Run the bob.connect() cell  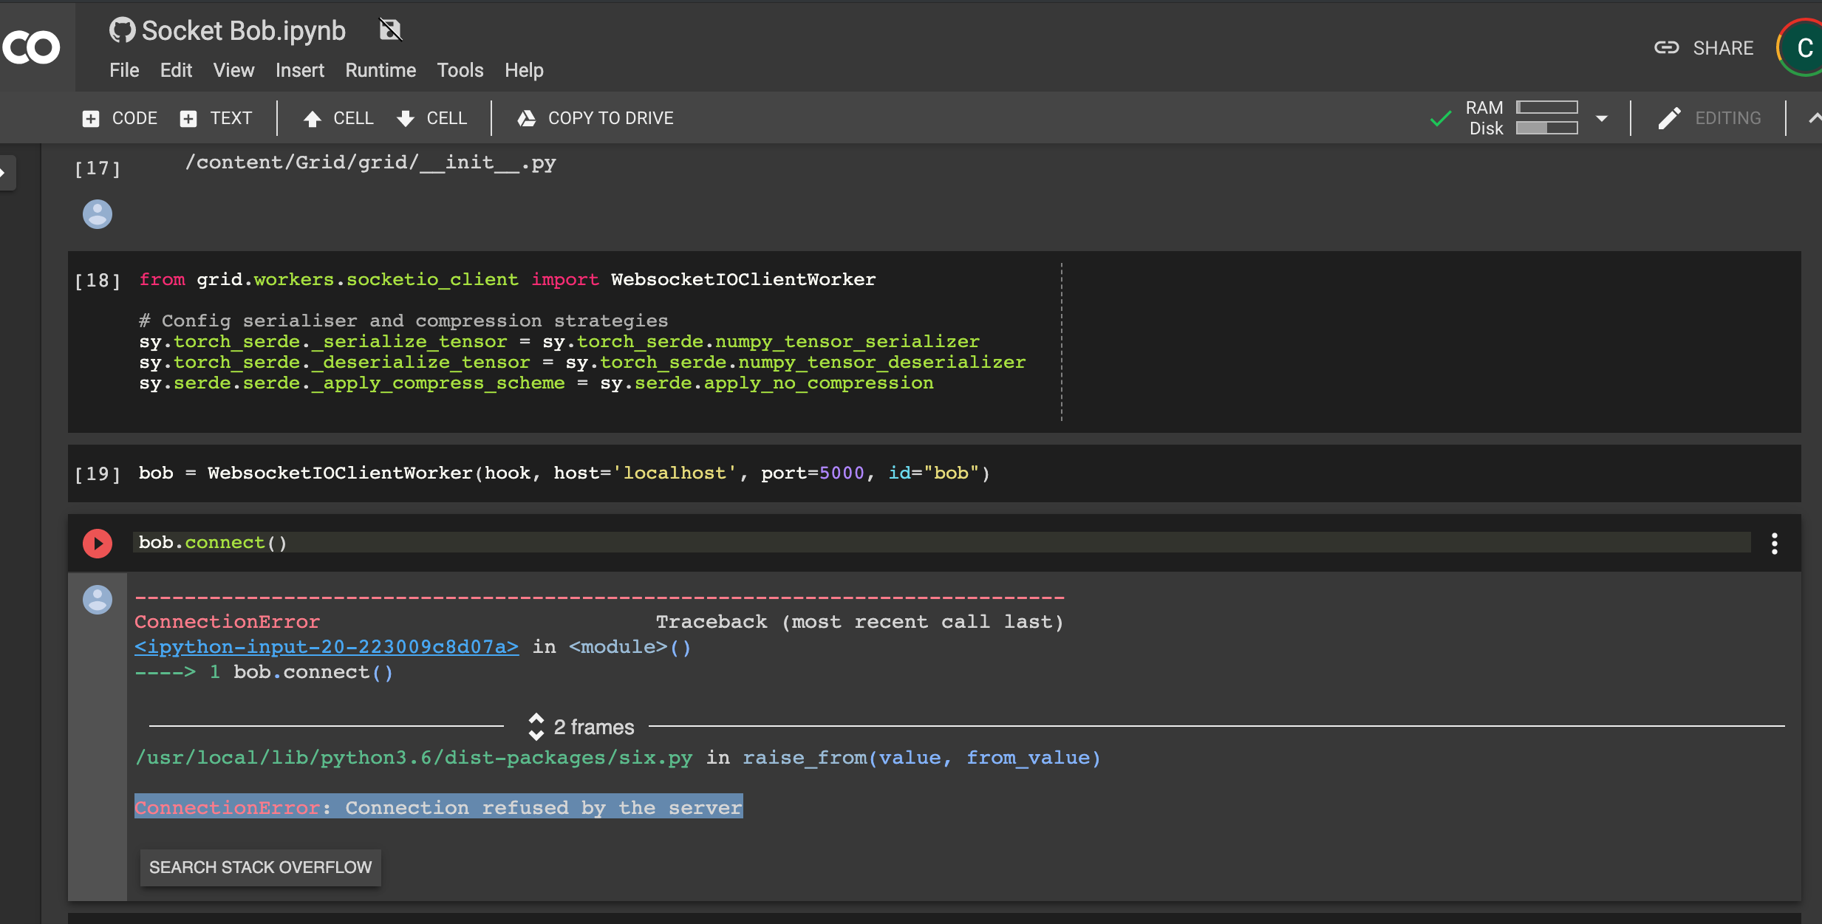[x=97, y=543]
